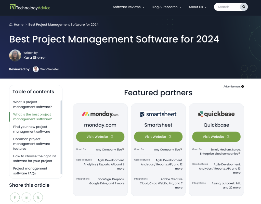Click the Smartsheet card title
Viewport: 261px width, 204px height.
(x=158, y=125)
